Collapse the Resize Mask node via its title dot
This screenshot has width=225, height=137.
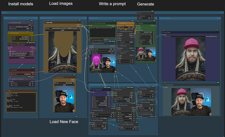[x=114, y=90]
